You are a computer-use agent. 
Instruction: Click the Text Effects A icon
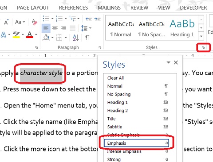(3, 35)
